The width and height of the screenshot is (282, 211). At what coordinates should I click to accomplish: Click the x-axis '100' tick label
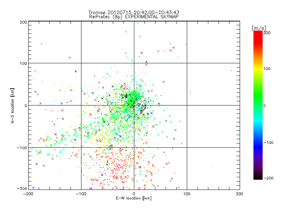[187, 194]
